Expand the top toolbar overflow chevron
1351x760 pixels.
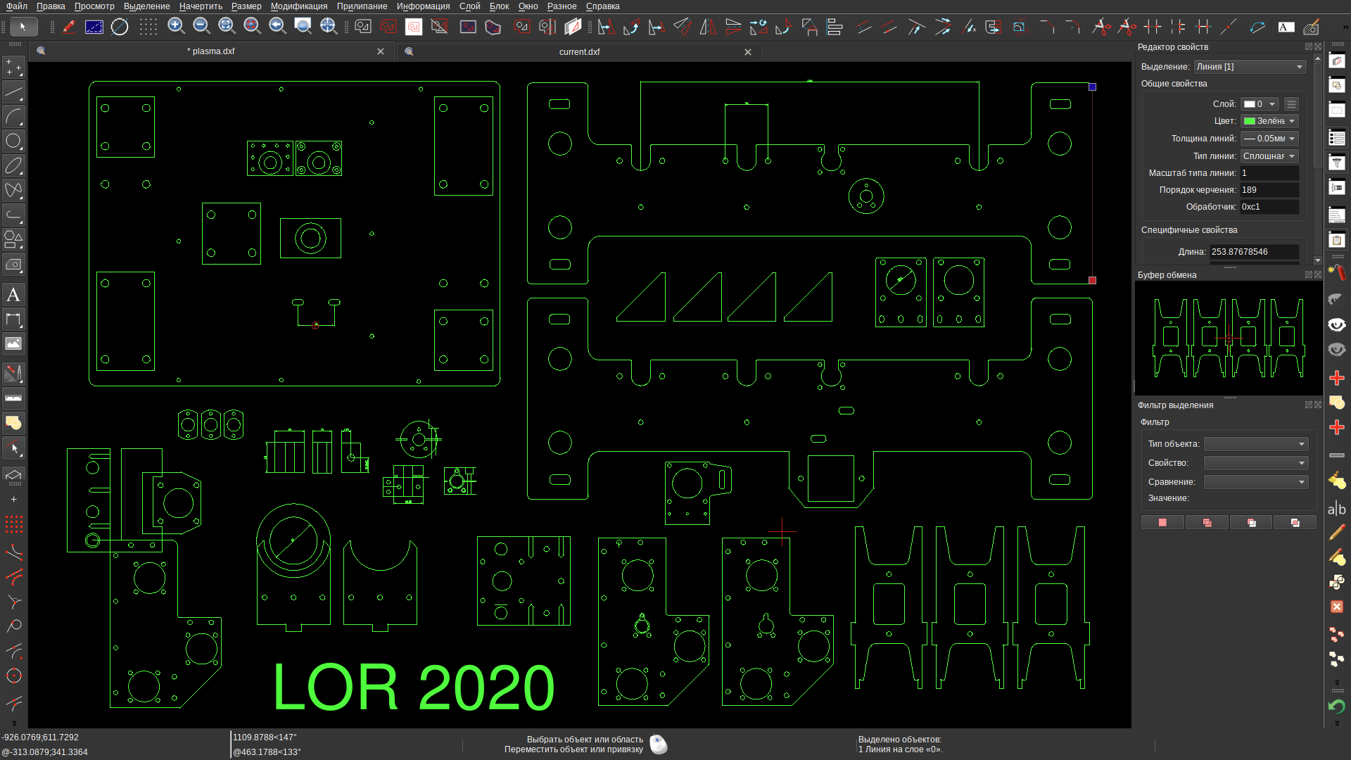tap(1345, 27)
